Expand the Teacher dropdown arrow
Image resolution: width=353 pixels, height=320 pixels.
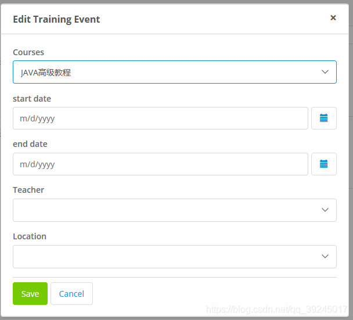(325, 210)
